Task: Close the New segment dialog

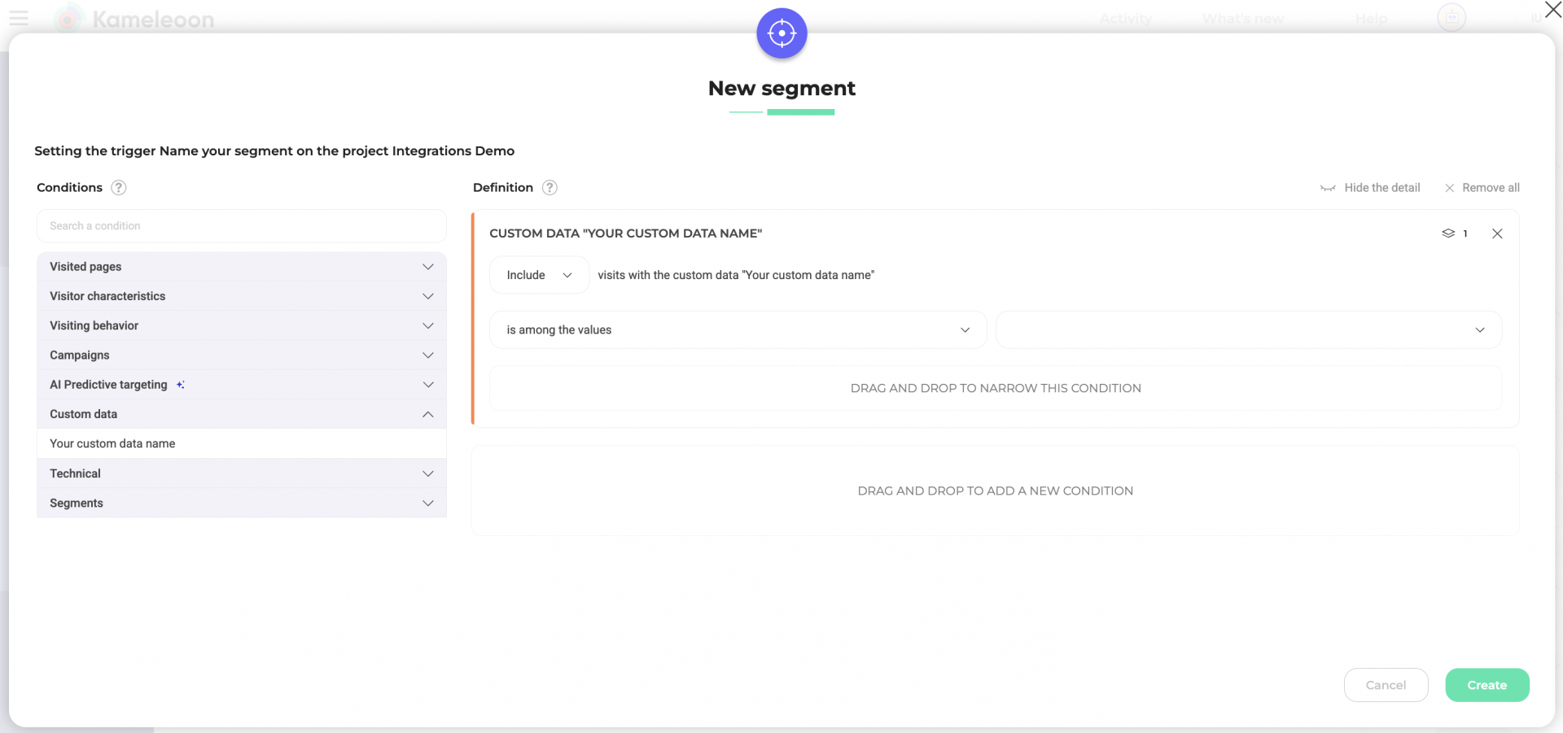Action: [1552, 11]
